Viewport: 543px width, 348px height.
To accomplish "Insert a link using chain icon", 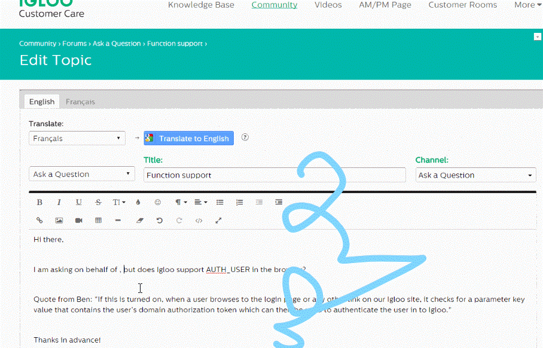I will pyautogui.click(x=39, y=221).
